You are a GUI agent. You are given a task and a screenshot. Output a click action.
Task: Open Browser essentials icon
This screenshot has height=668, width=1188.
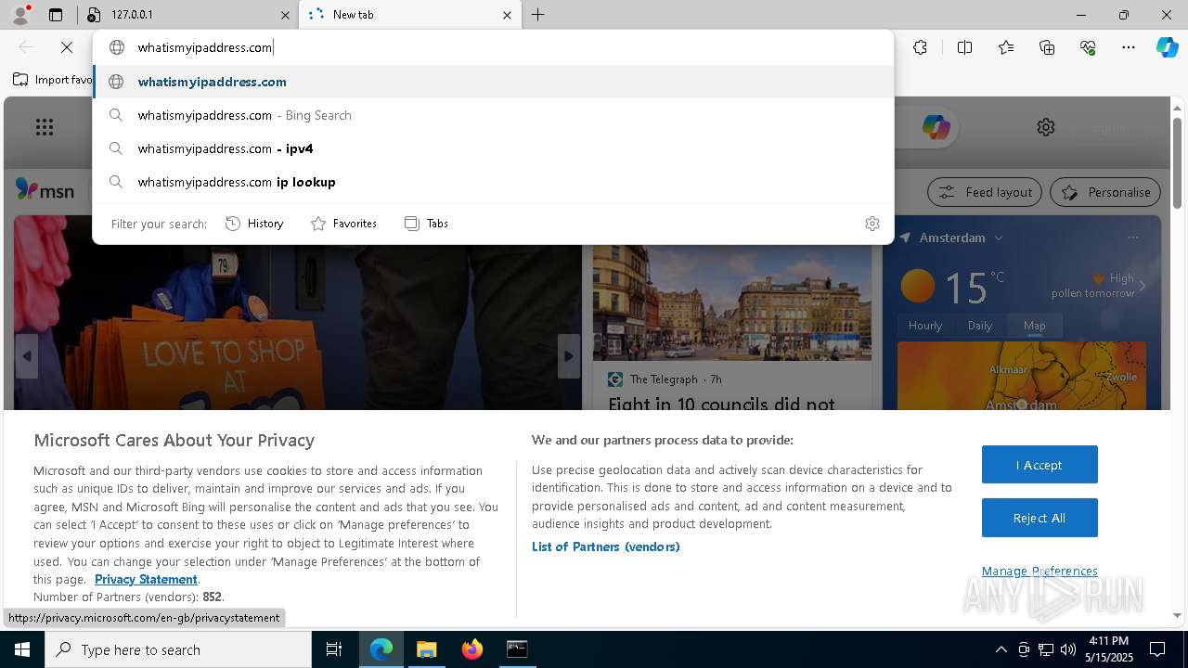1088,47
